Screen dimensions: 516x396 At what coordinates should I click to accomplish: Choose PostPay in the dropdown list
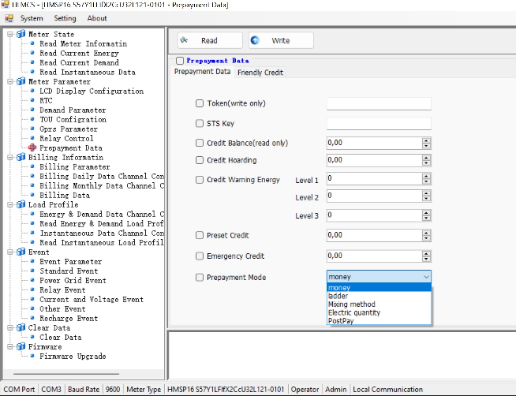[x=342, y=321]
